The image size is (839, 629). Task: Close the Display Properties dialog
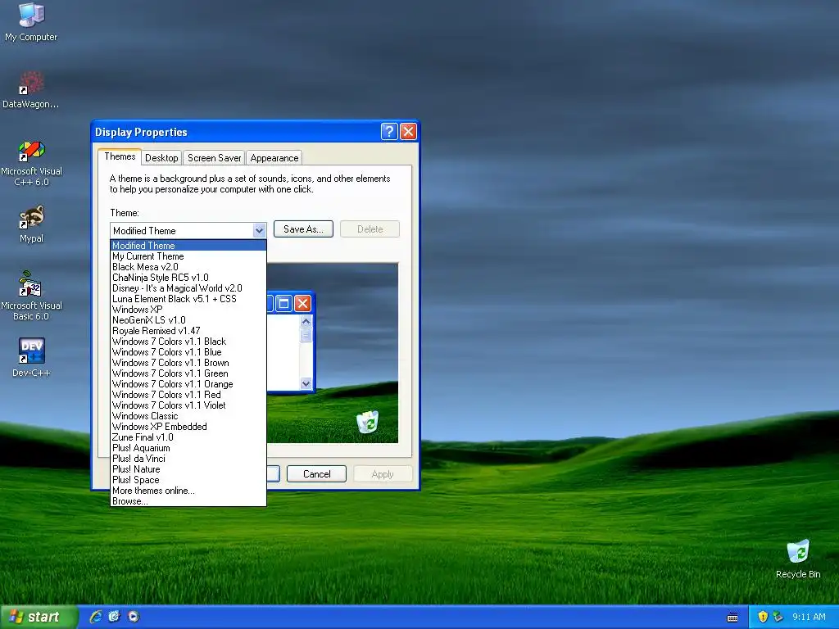408,131
